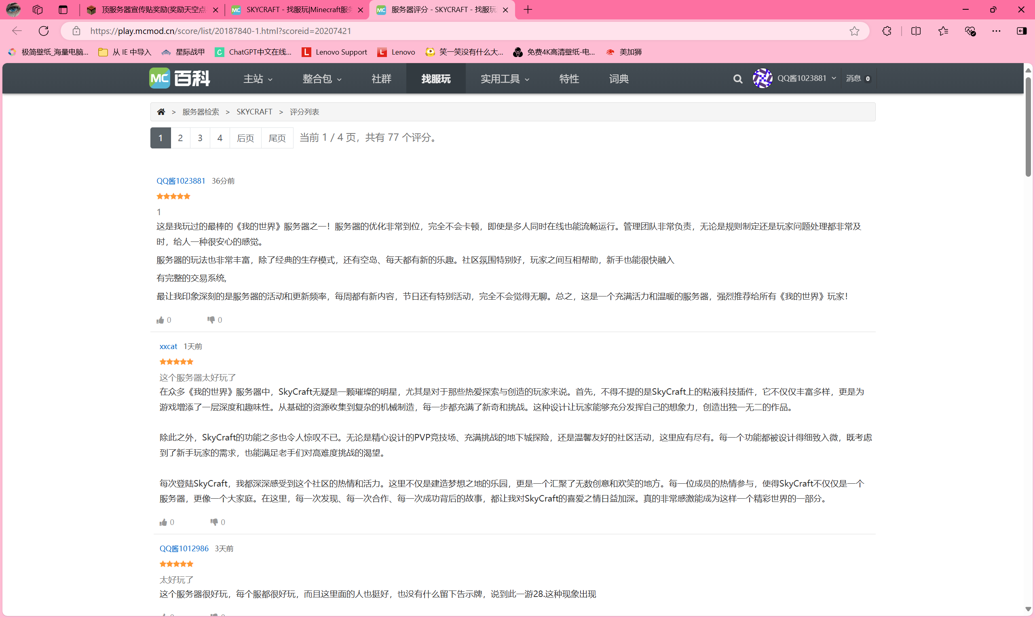1035x618 pixels.
Task: Close the SKYCRAFT - 找服玩 tab
Action: click(360, 10)
